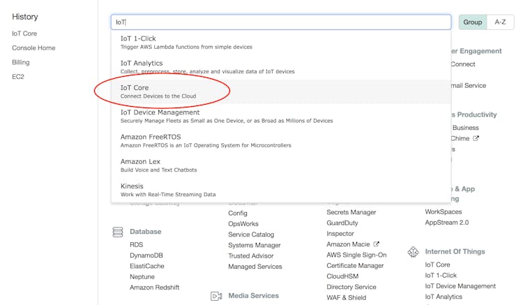Open the Neptune service link
This screenshot has width=516, height=305.
(142, 276)
